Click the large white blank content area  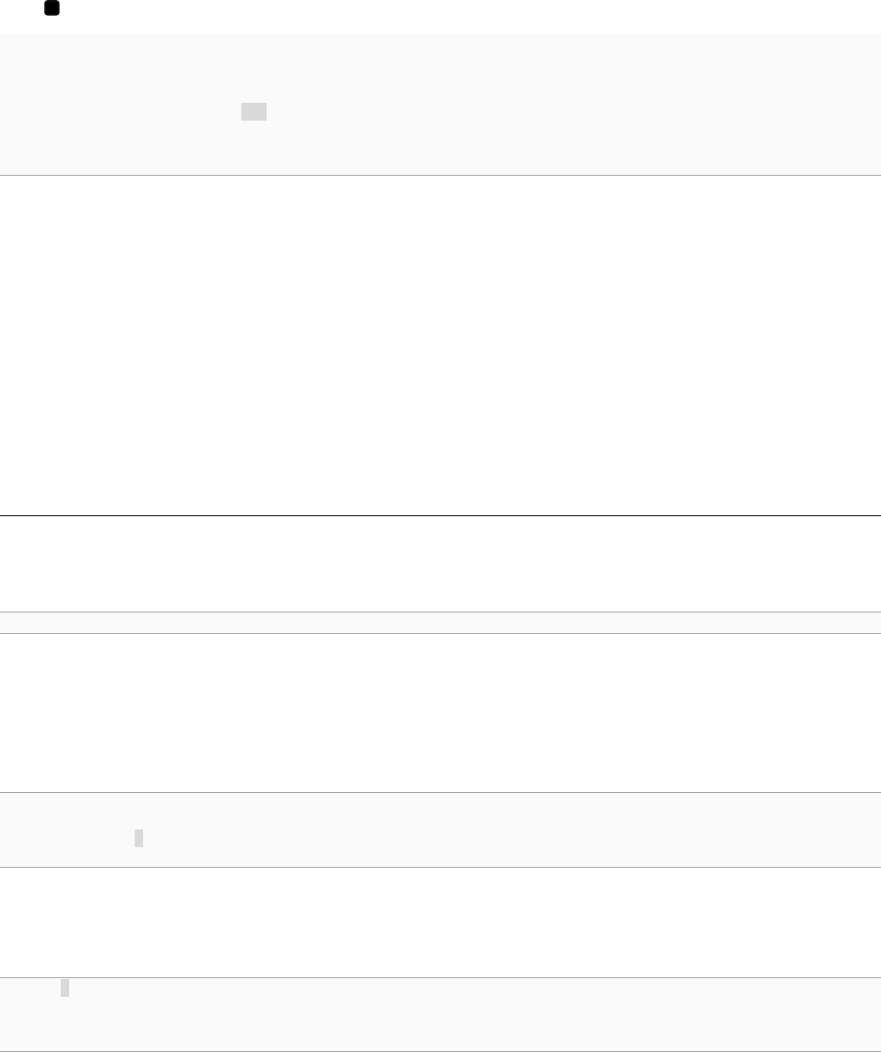(x=440, y=345)
